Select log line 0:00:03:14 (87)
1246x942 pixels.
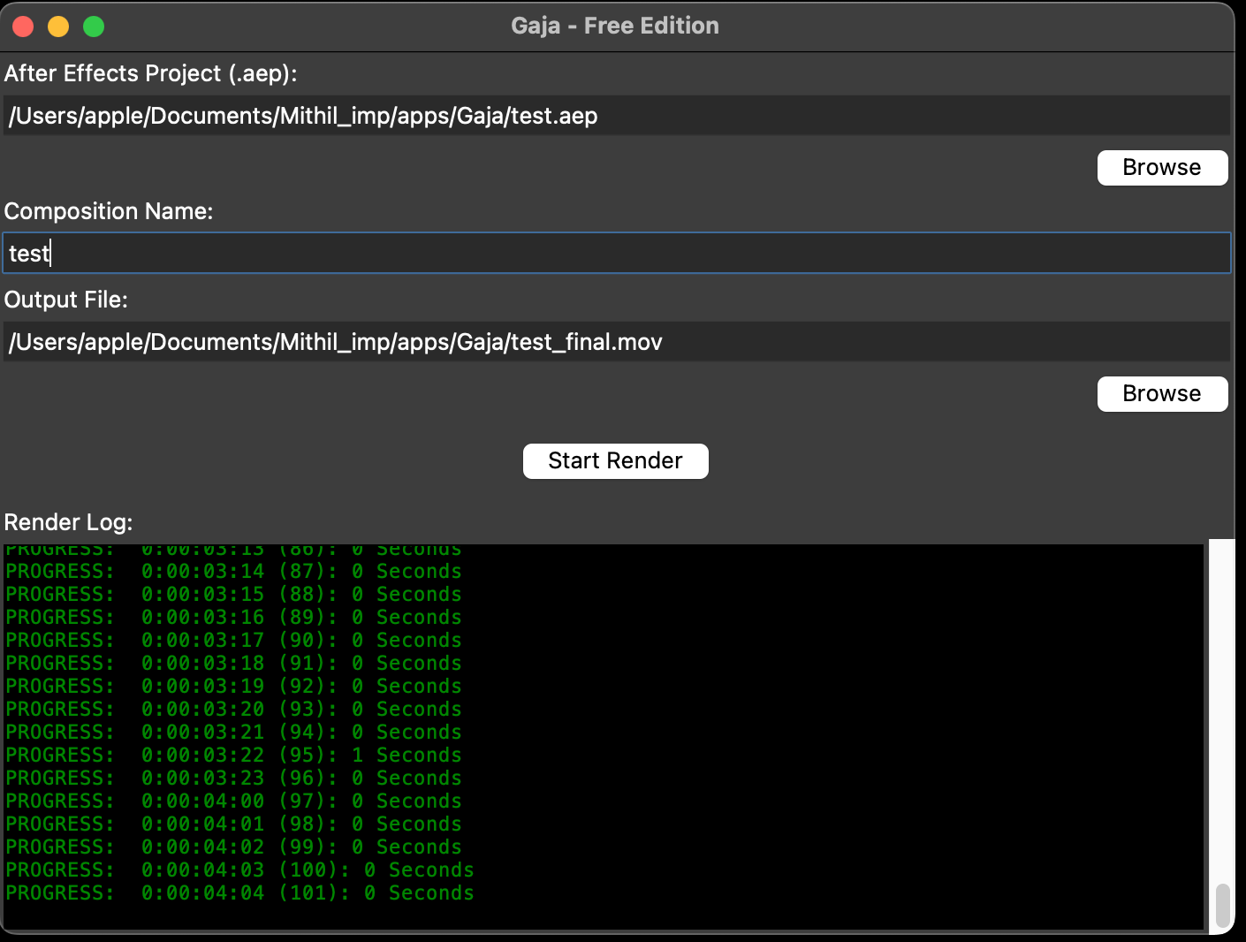(233, 572)
